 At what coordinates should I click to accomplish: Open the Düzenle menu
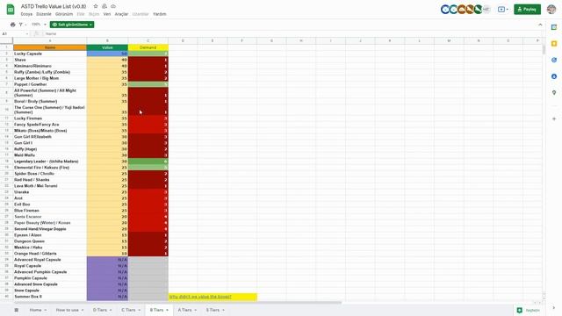click(x=44, y=14)
